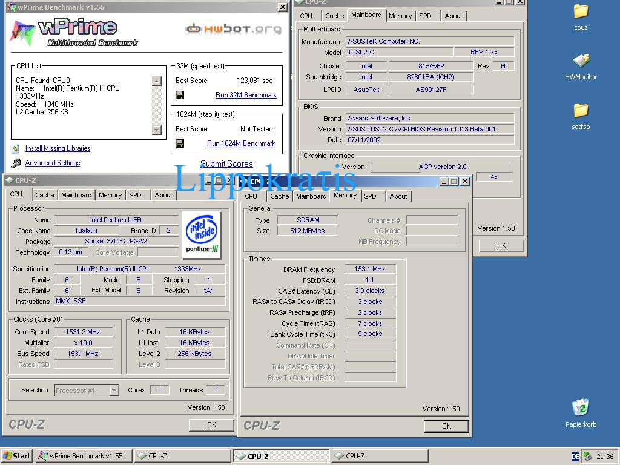Open Cache tab in CPU-Z Mainboard window
The image size is (620, 465).
point(334,16)
